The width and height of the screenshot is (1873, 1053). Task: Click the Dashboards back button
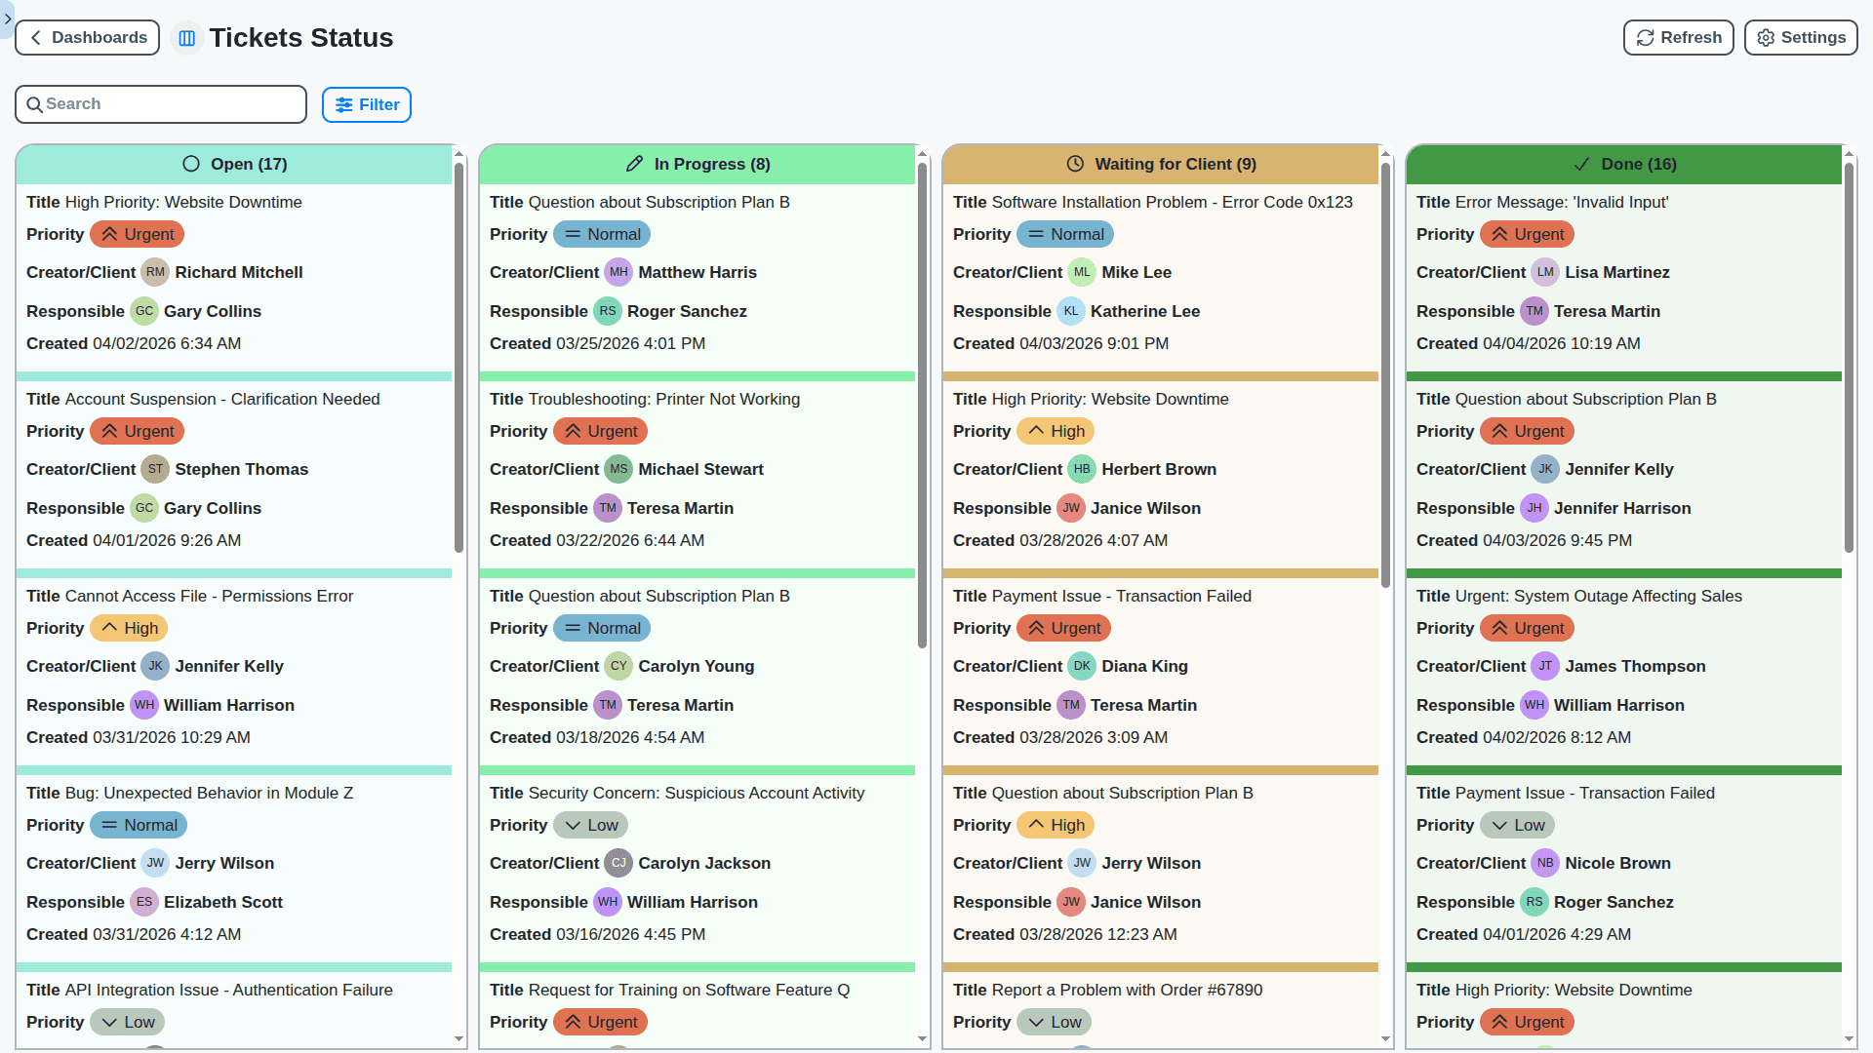pos(87,37)
